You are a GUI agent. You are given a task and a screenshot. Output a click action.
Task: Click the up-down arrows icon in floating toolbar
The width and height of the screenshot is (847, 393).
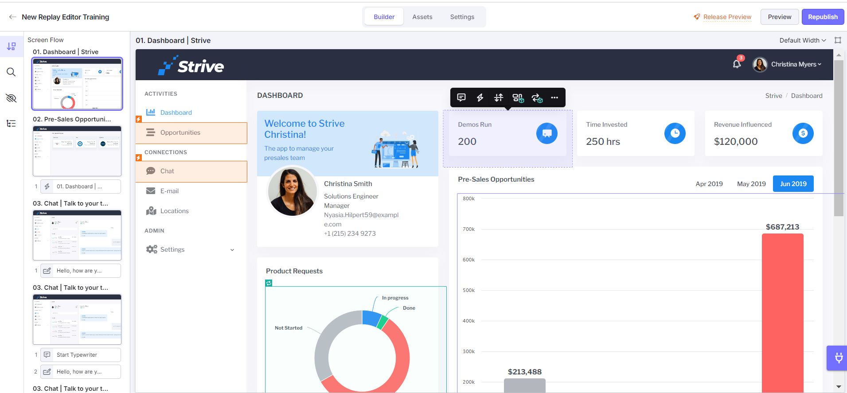tap(499, 97)
